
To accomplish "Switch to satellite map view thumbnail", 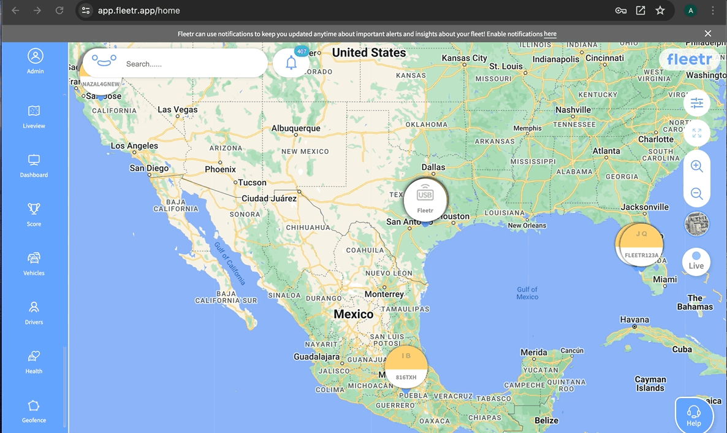I will (x=696, y=224).
